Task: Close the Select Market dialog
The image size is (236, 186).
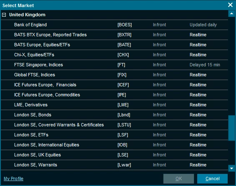Action: pyautogui.click(x=230, y=5)
